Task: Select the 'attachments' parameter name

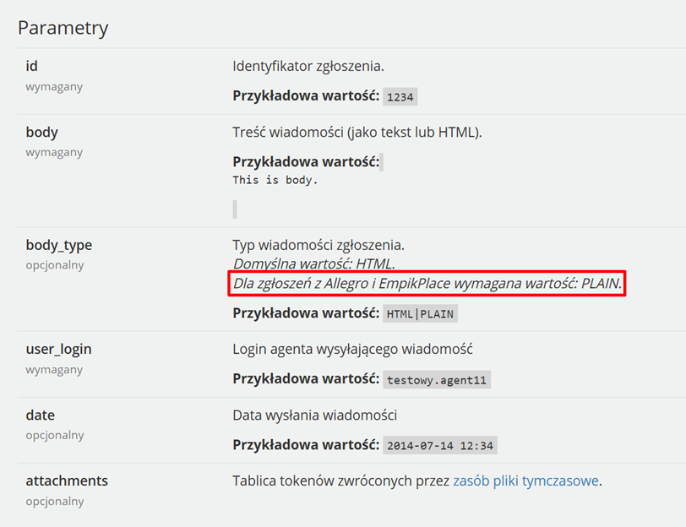Action: click(67, 481)
